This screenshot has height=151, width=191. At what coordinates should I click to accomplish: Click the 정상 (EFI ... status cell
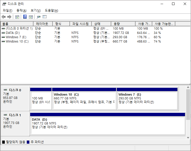(x=101, y=28)
